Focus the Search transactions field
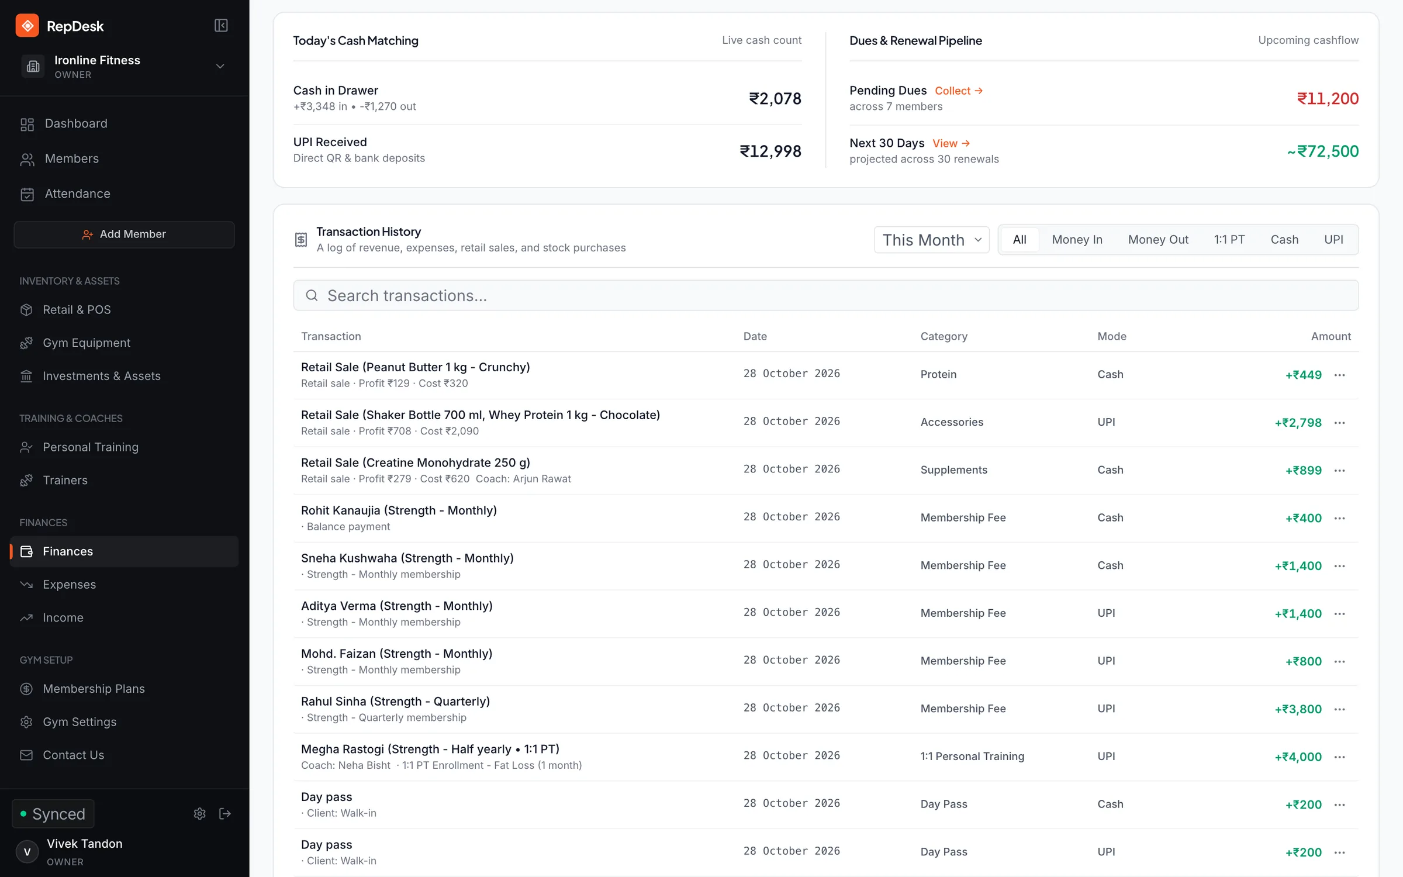The width and height of the screenshot is (1403, 877). click(x=825, y=296)
